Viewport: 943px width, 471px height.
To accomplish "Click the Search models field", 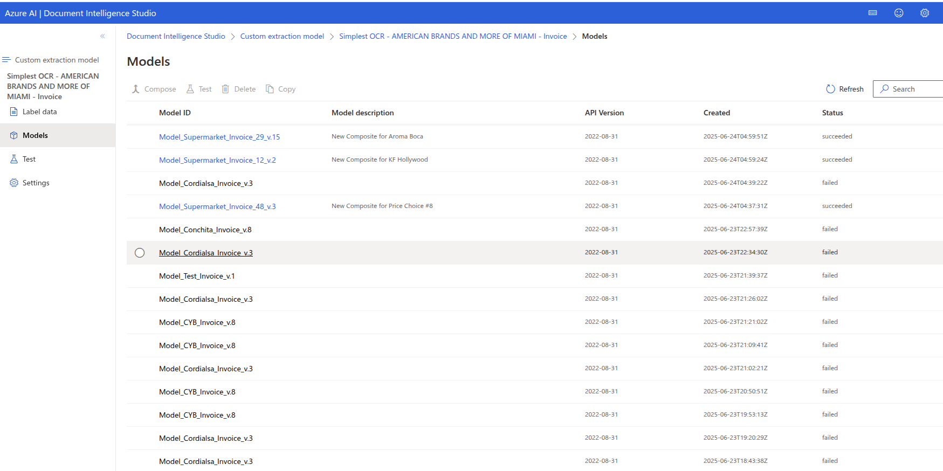I will coord(908,89).
